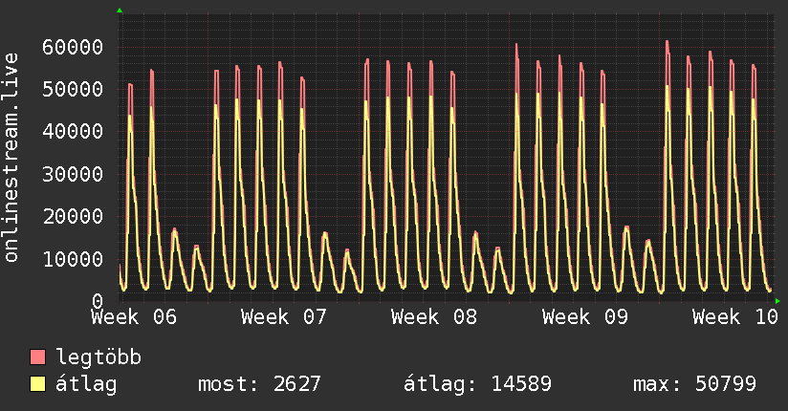Click the Week 09 axis label
This screenshot has width=788, height=411.
click(585, 317)
